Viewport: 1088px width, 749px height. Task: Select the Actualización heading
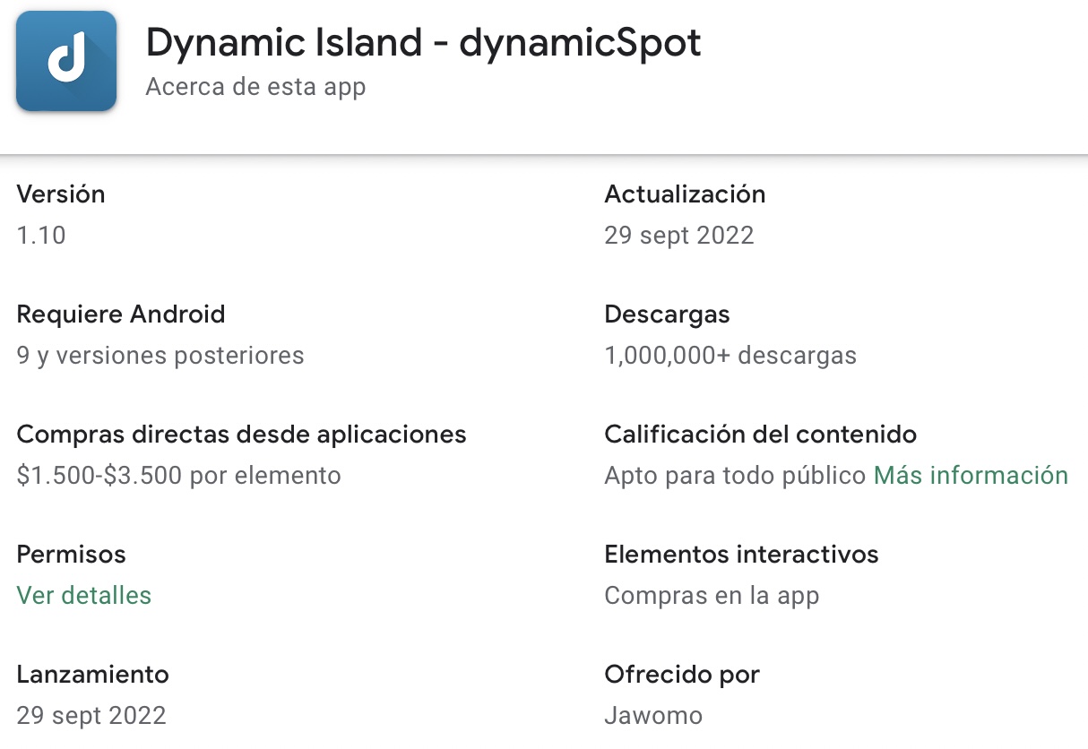point(685,194)
